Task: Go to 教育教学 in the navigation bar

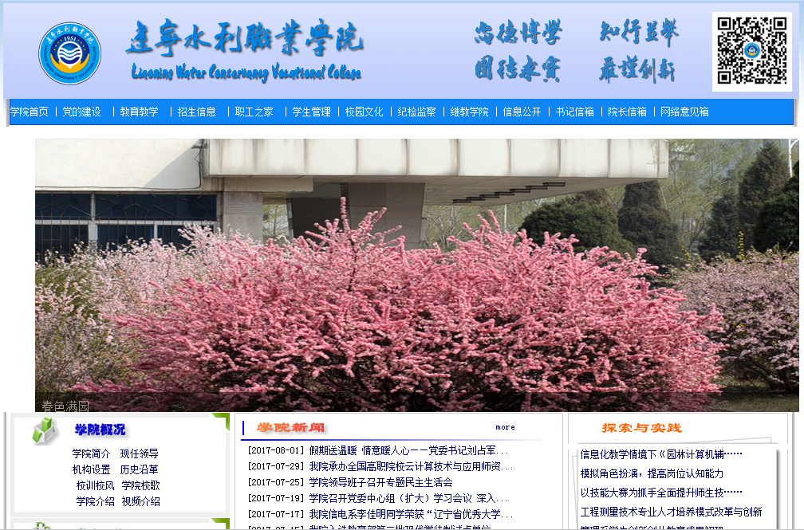Action: coord(140,112)
